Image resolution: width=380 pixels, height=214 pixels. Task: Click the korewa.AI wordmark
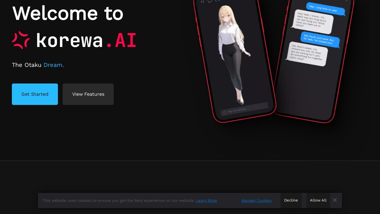point(86,40)
